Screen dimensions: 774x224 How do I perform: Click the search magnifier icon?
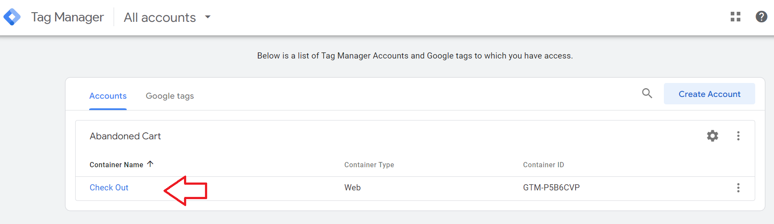coord(647,93)
